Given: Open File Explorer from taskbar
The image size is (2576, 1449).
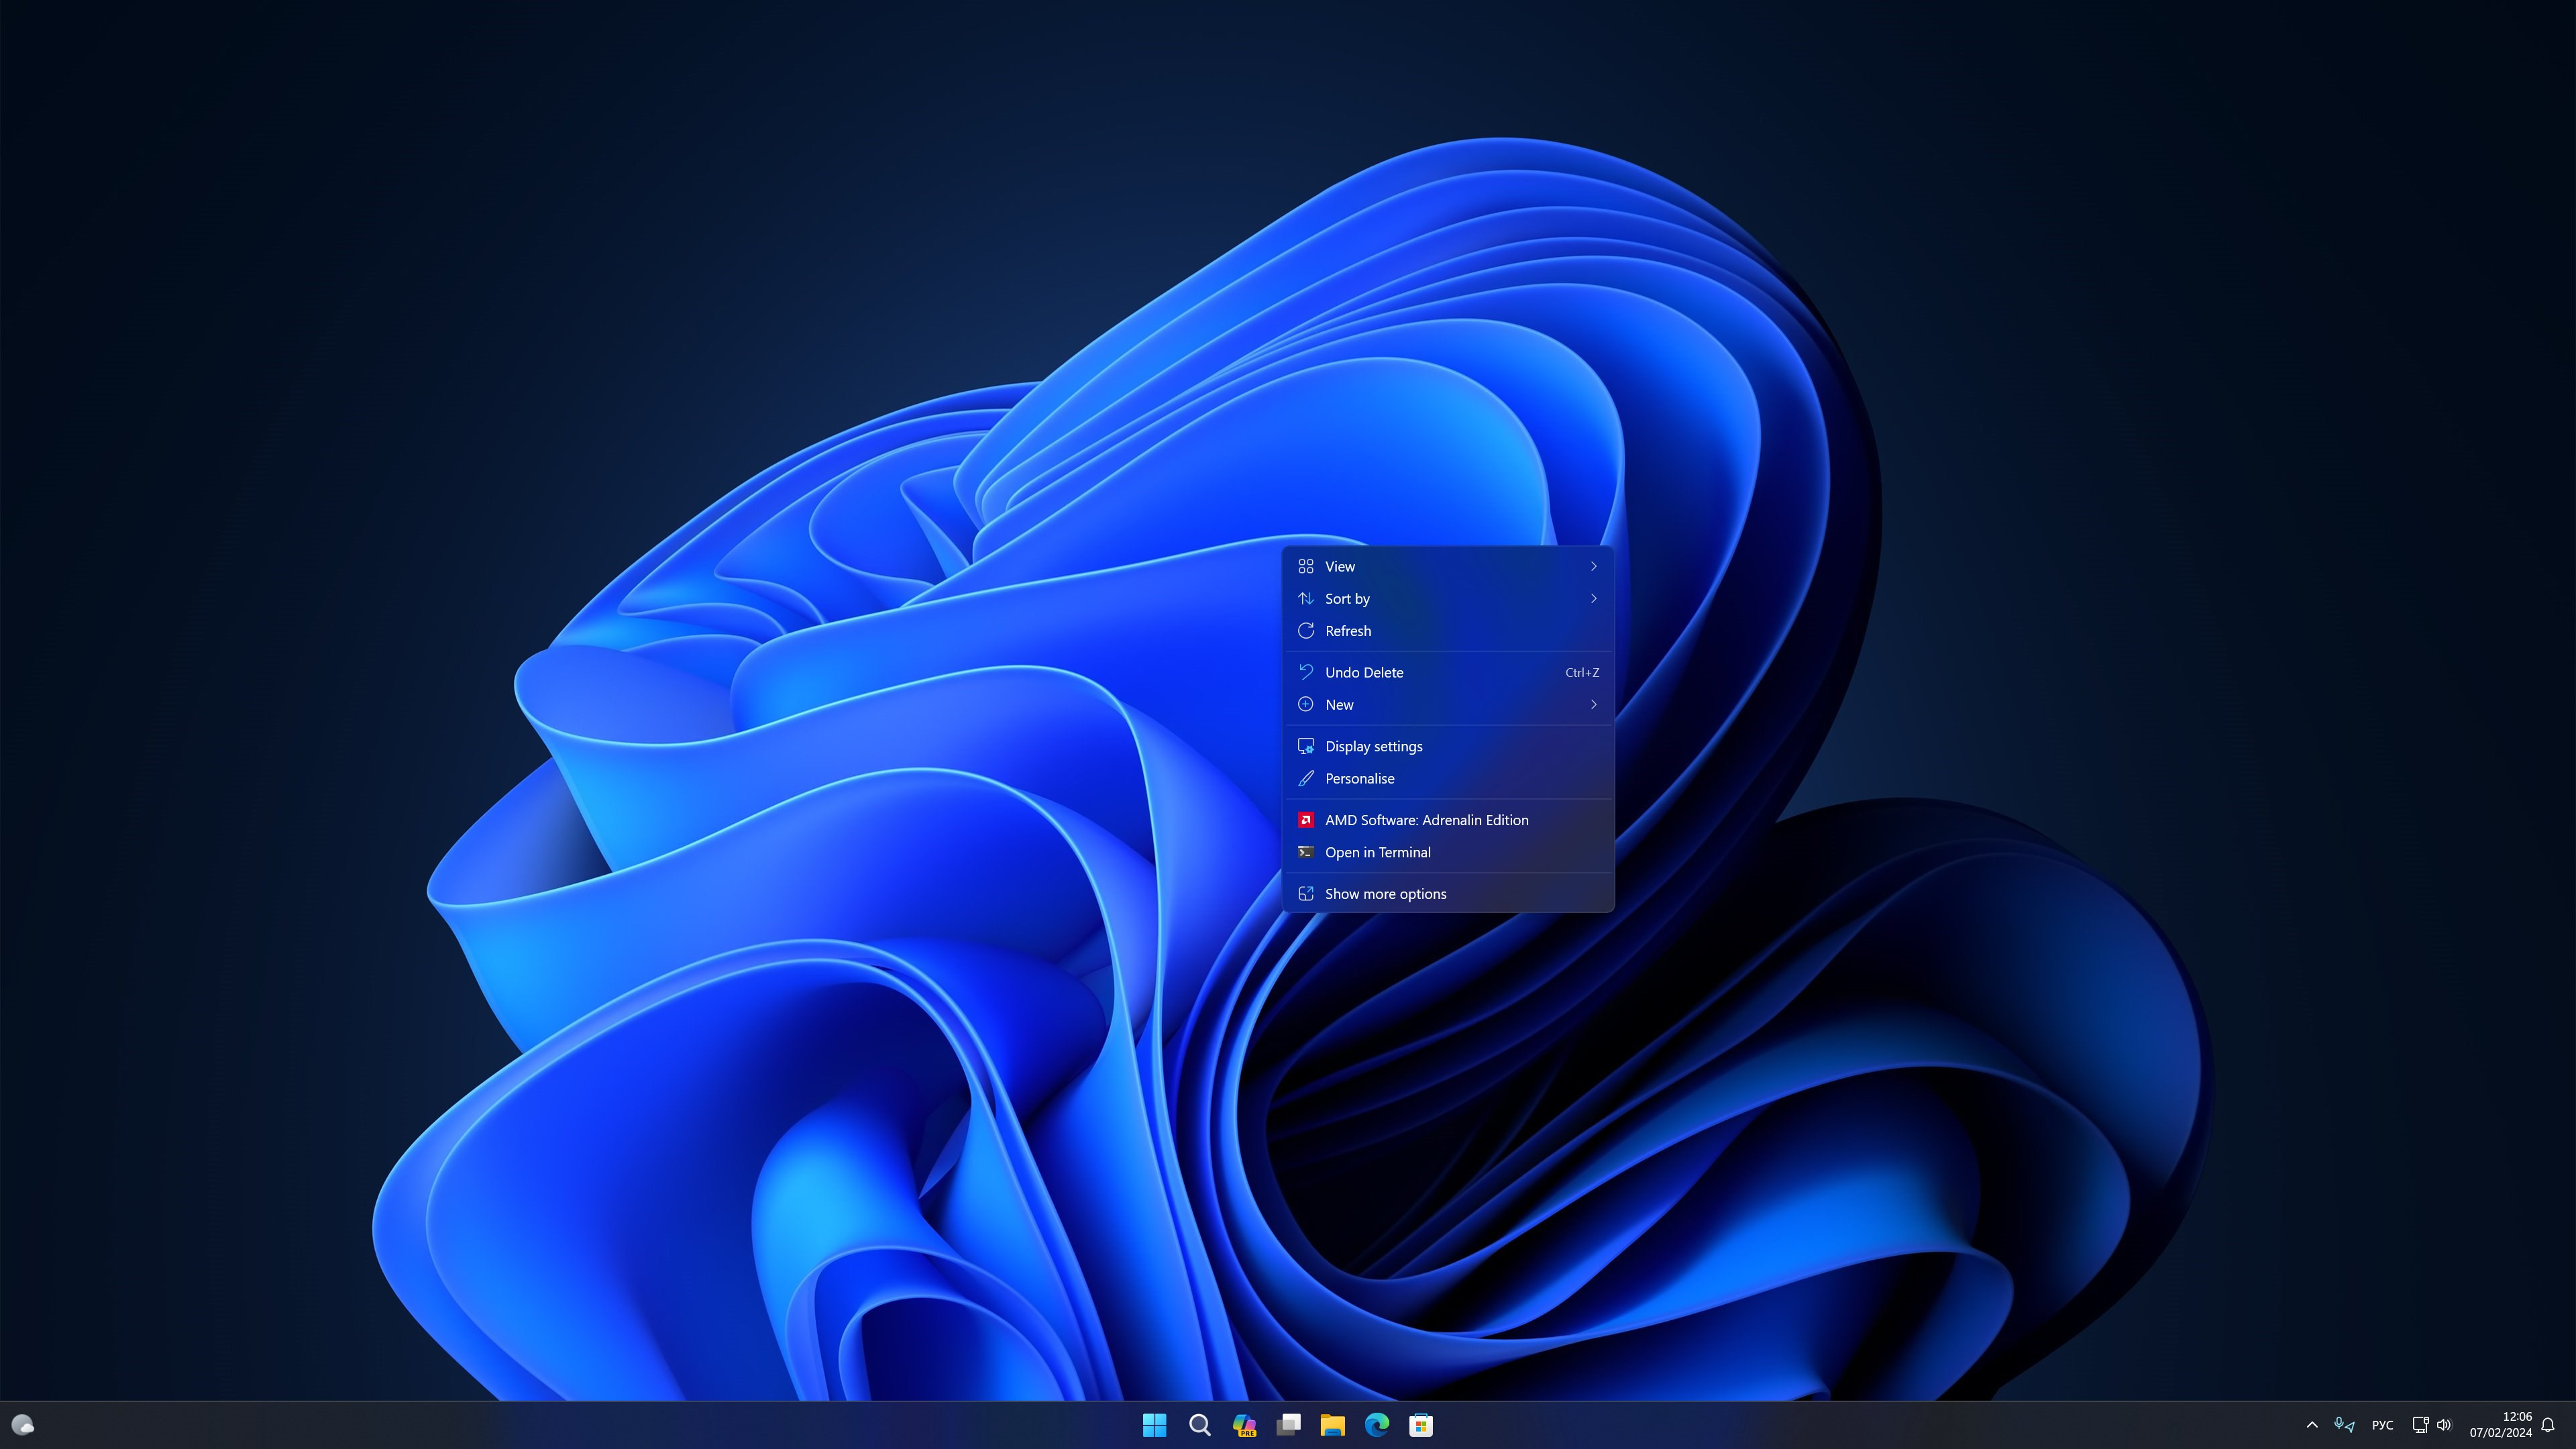Looking at the screenshot, I should (x=1332, y=1425).
